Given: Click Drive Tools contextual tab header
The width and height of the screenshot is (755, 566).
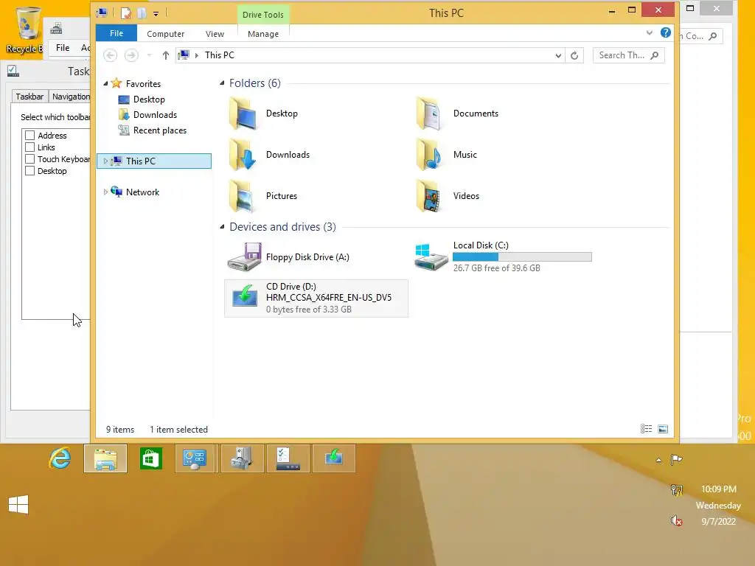Looking at the screenshot, I should click(x=263, y=15).
